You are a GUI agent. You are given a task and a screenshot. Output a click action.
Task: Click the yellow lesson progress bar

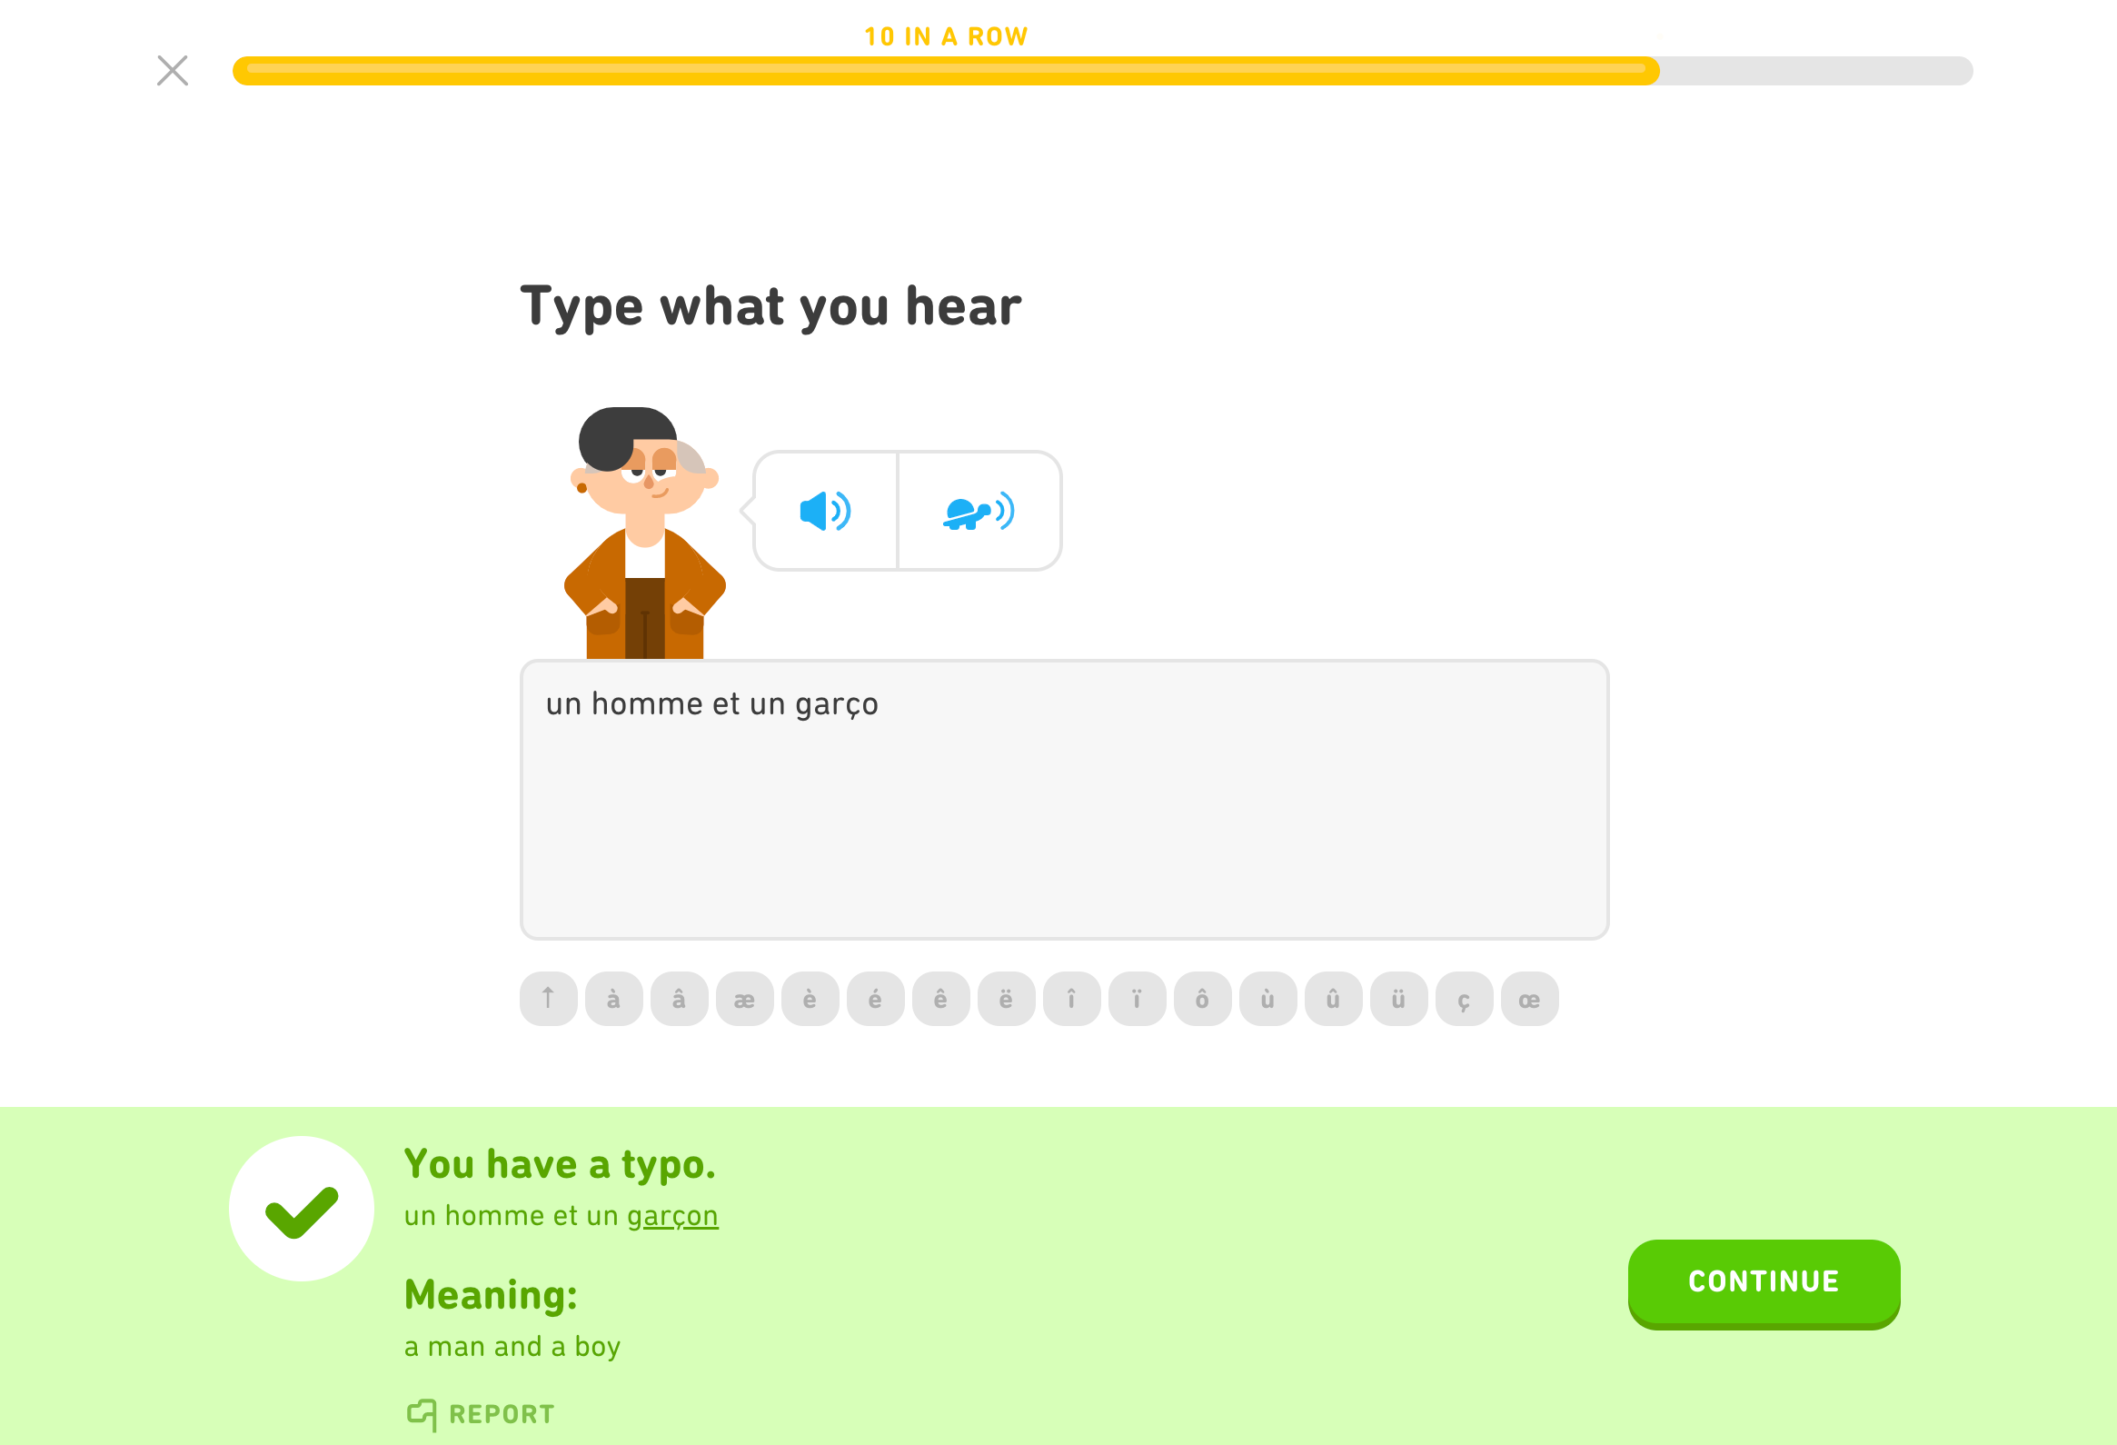coord(1102,70)
